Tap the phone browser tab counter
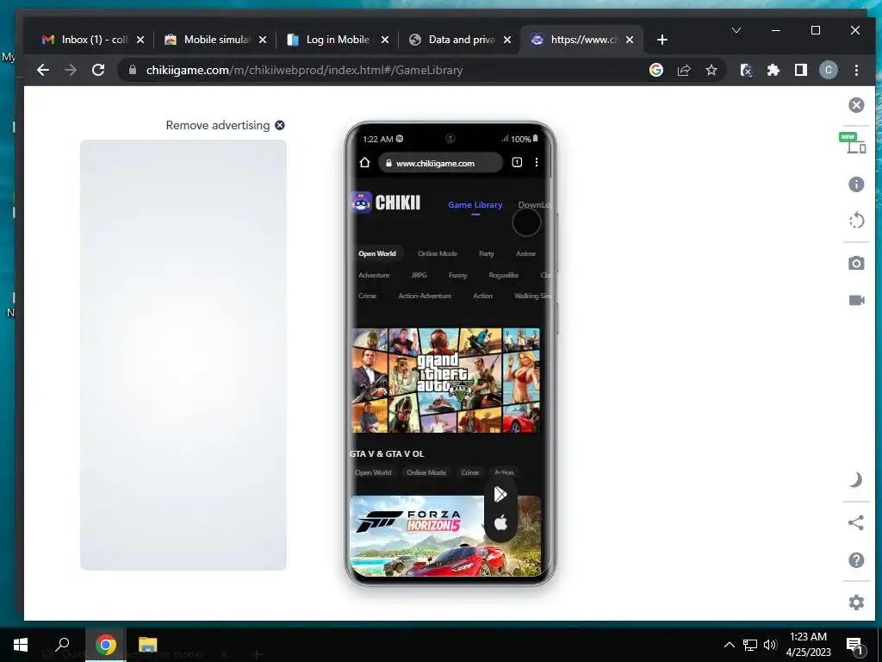Image resolution: width=882 pixels, height=662 pixels. pyautogui.click(x=517, y=163)
